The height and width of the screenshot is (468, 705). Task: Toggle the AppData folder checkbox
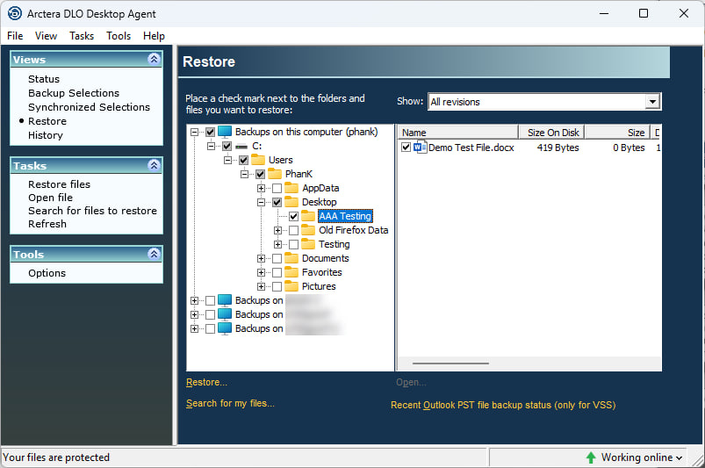(277, 188)
